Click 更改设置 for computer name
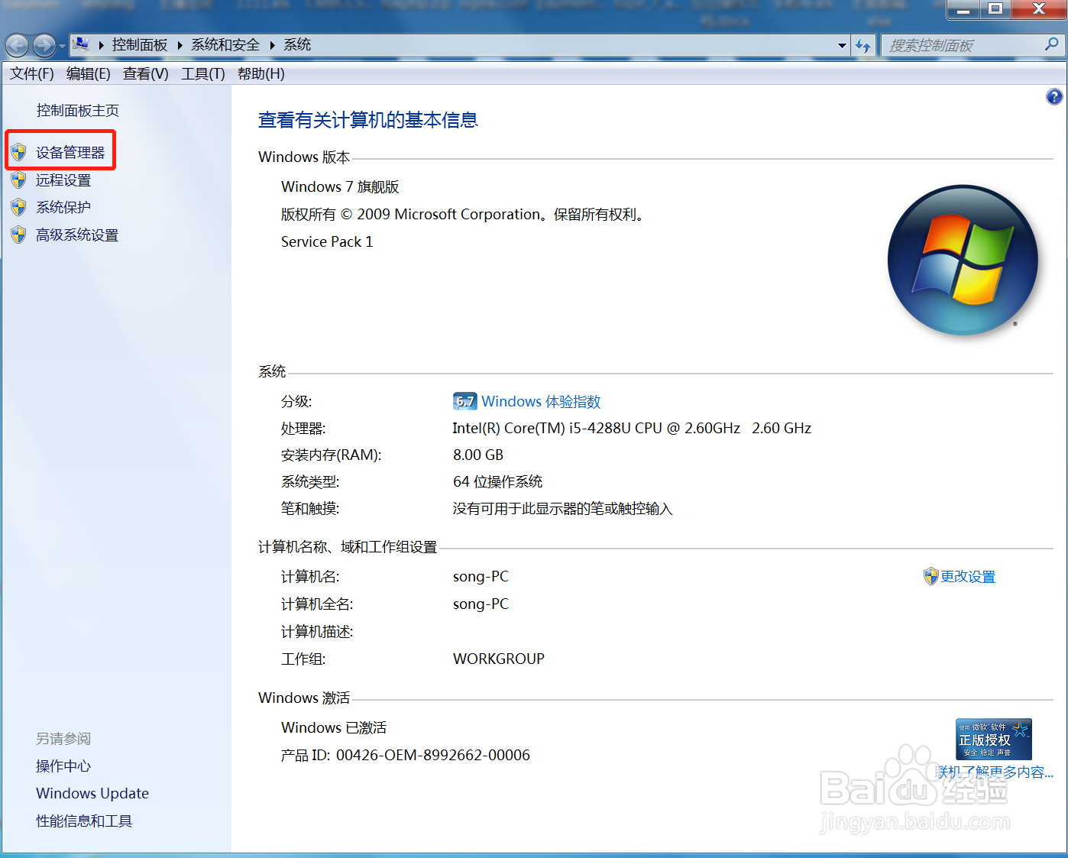This screenshot has height=858, width=1068. coord(967,576)
